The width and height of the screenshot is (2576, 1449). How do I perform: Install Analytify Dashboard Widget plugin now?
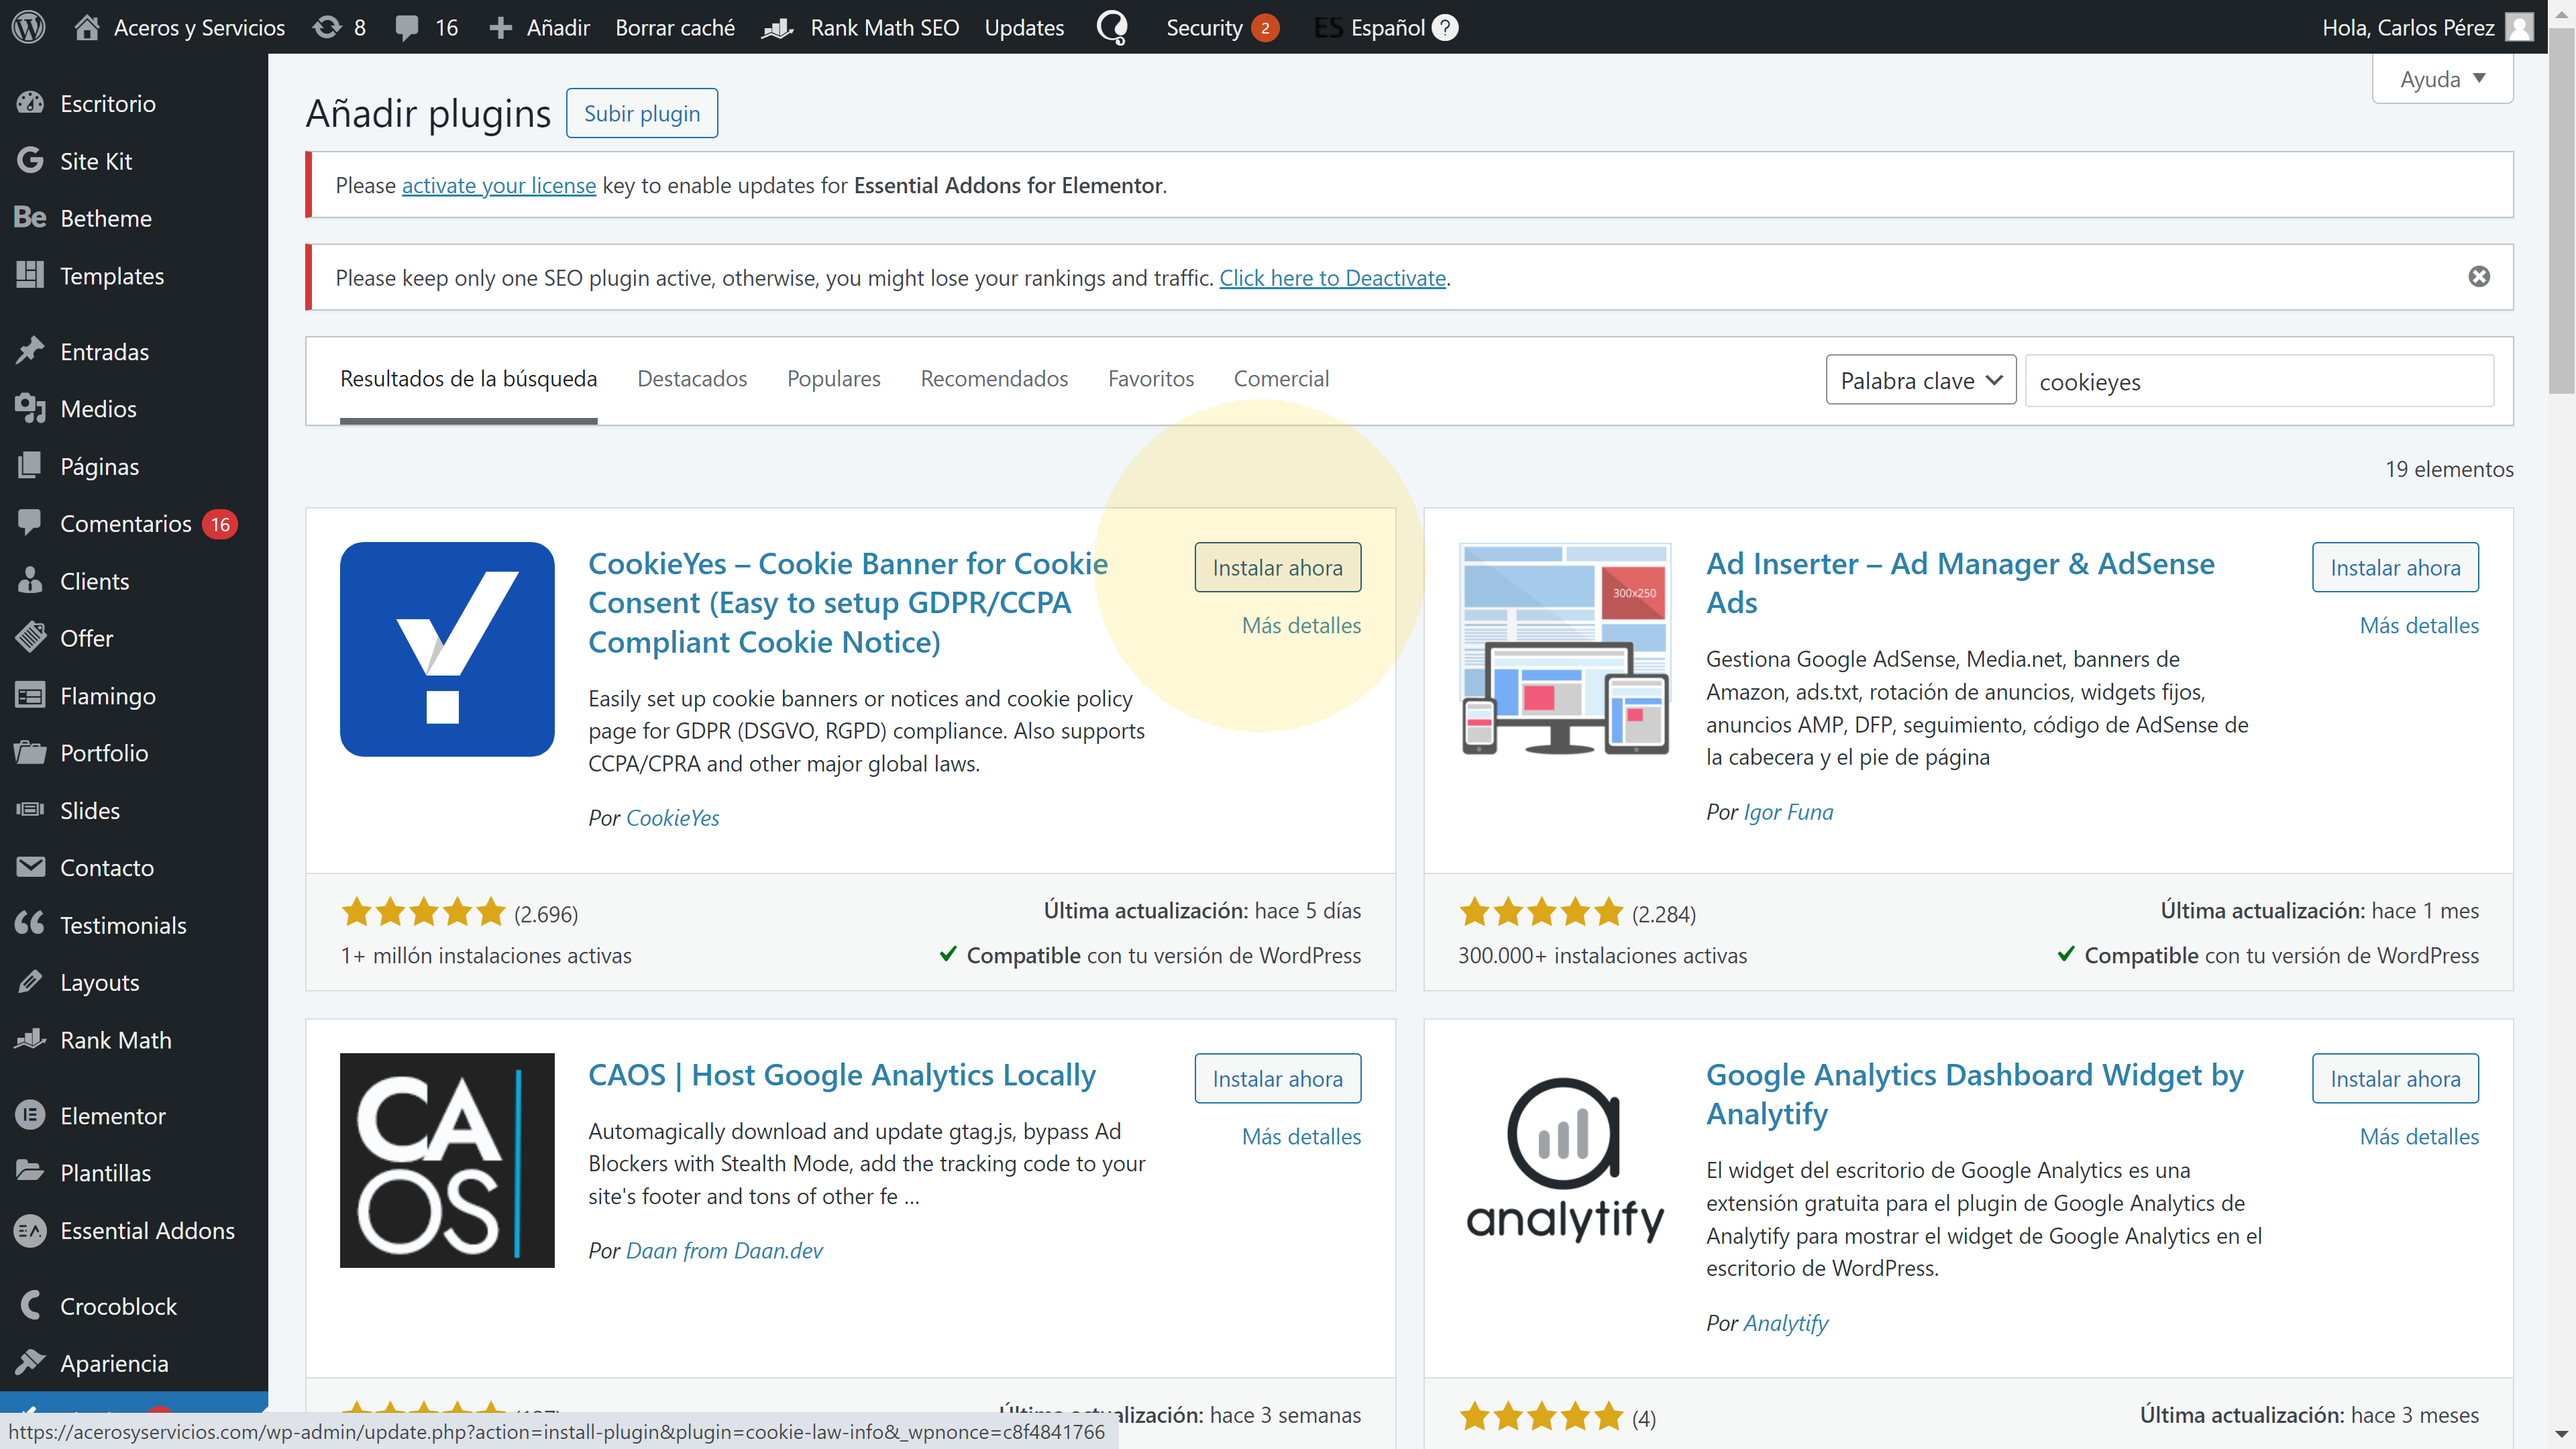click(x=2395, y=1078)
